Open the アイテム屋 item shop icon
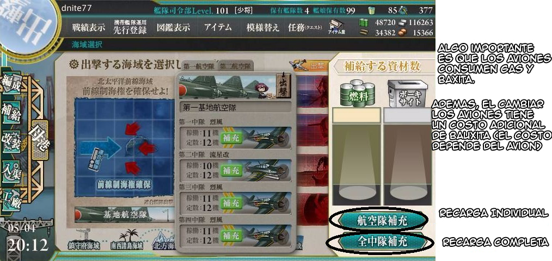This screenshot has height=261, width=552. (x=335, y=27)
